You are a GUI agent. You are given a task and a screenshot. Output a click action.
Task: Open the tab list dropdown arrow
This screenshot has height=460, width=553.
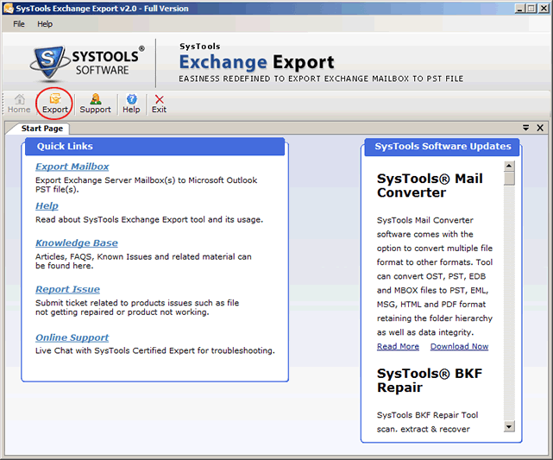point(525,128)
